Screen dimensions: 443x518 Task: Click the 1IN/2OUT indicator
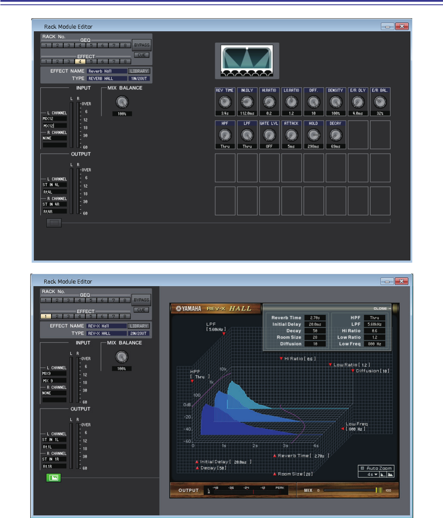point(139,79)
